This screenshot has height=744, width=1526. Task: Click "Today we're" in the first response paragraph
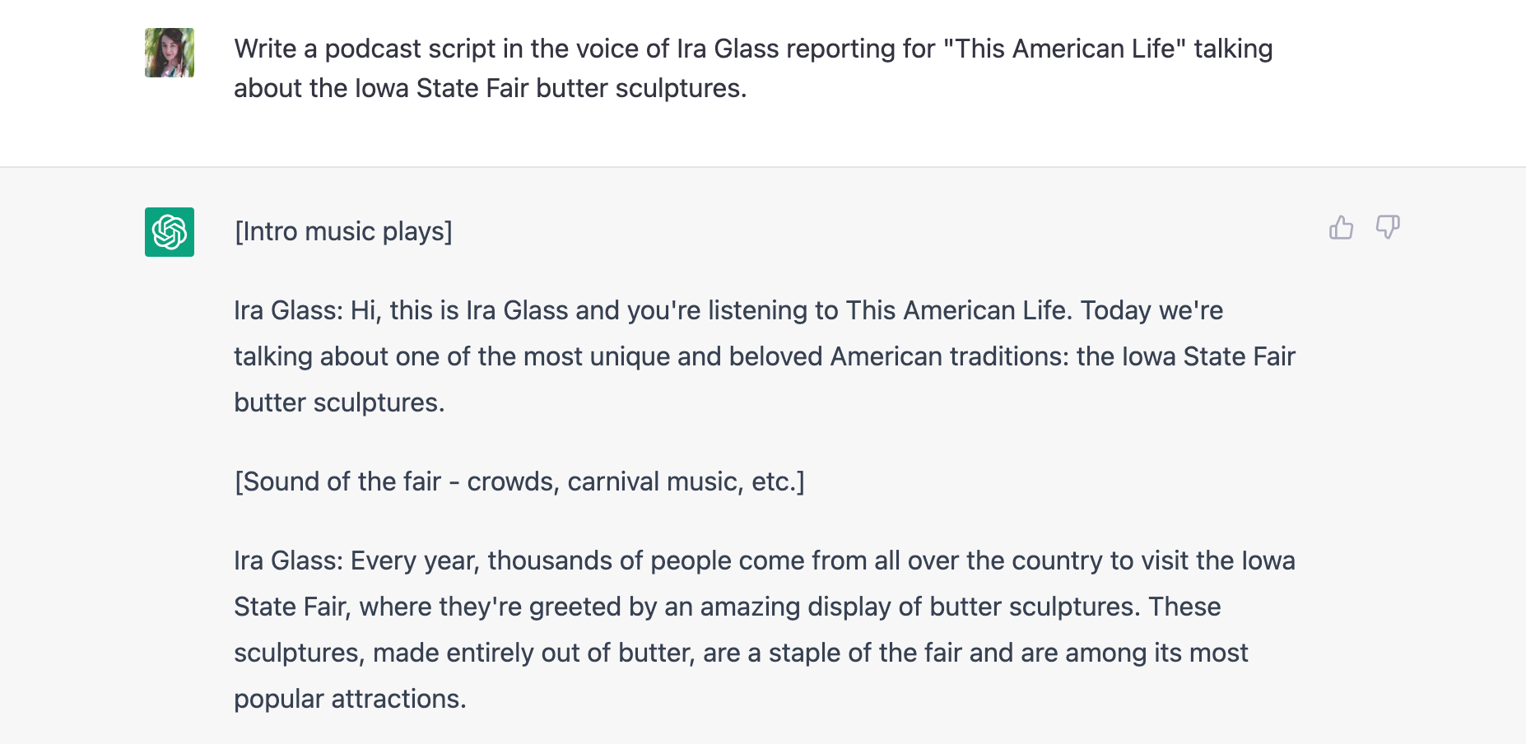[1151, 310]
